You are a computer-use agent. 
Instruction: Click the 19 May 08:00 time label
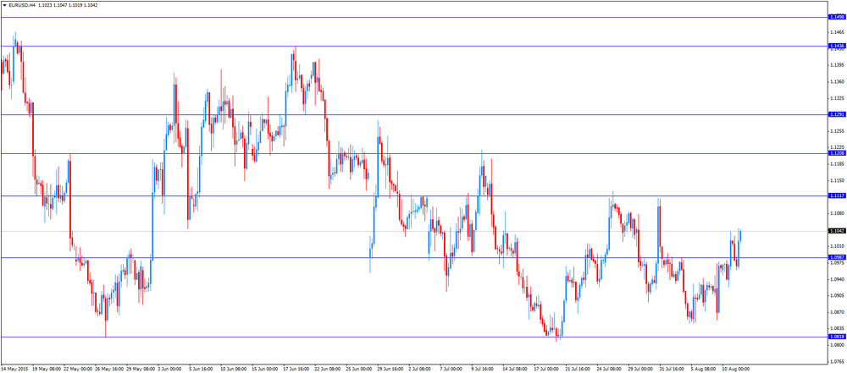(x=47, y=369)
